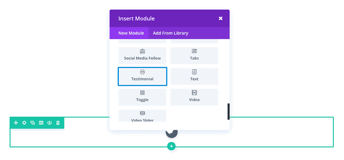Insert the Social Media Follow module
Screen dimensions: 344x160
(142, 56)
